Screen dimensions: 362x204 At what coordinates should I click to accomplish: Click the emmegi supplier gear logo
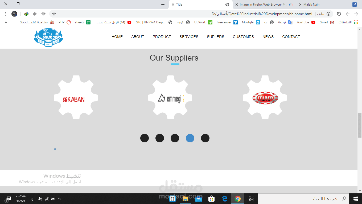[x=170, y=97]
